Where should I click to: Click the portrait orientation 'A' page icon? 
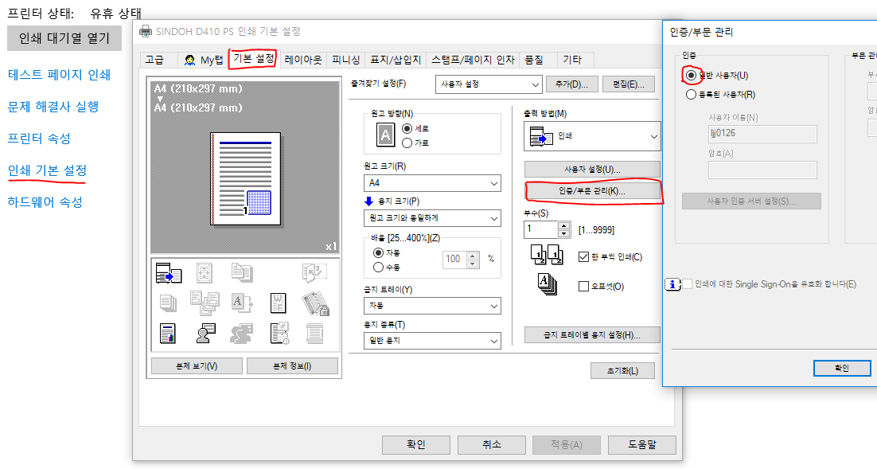point(384,136)
